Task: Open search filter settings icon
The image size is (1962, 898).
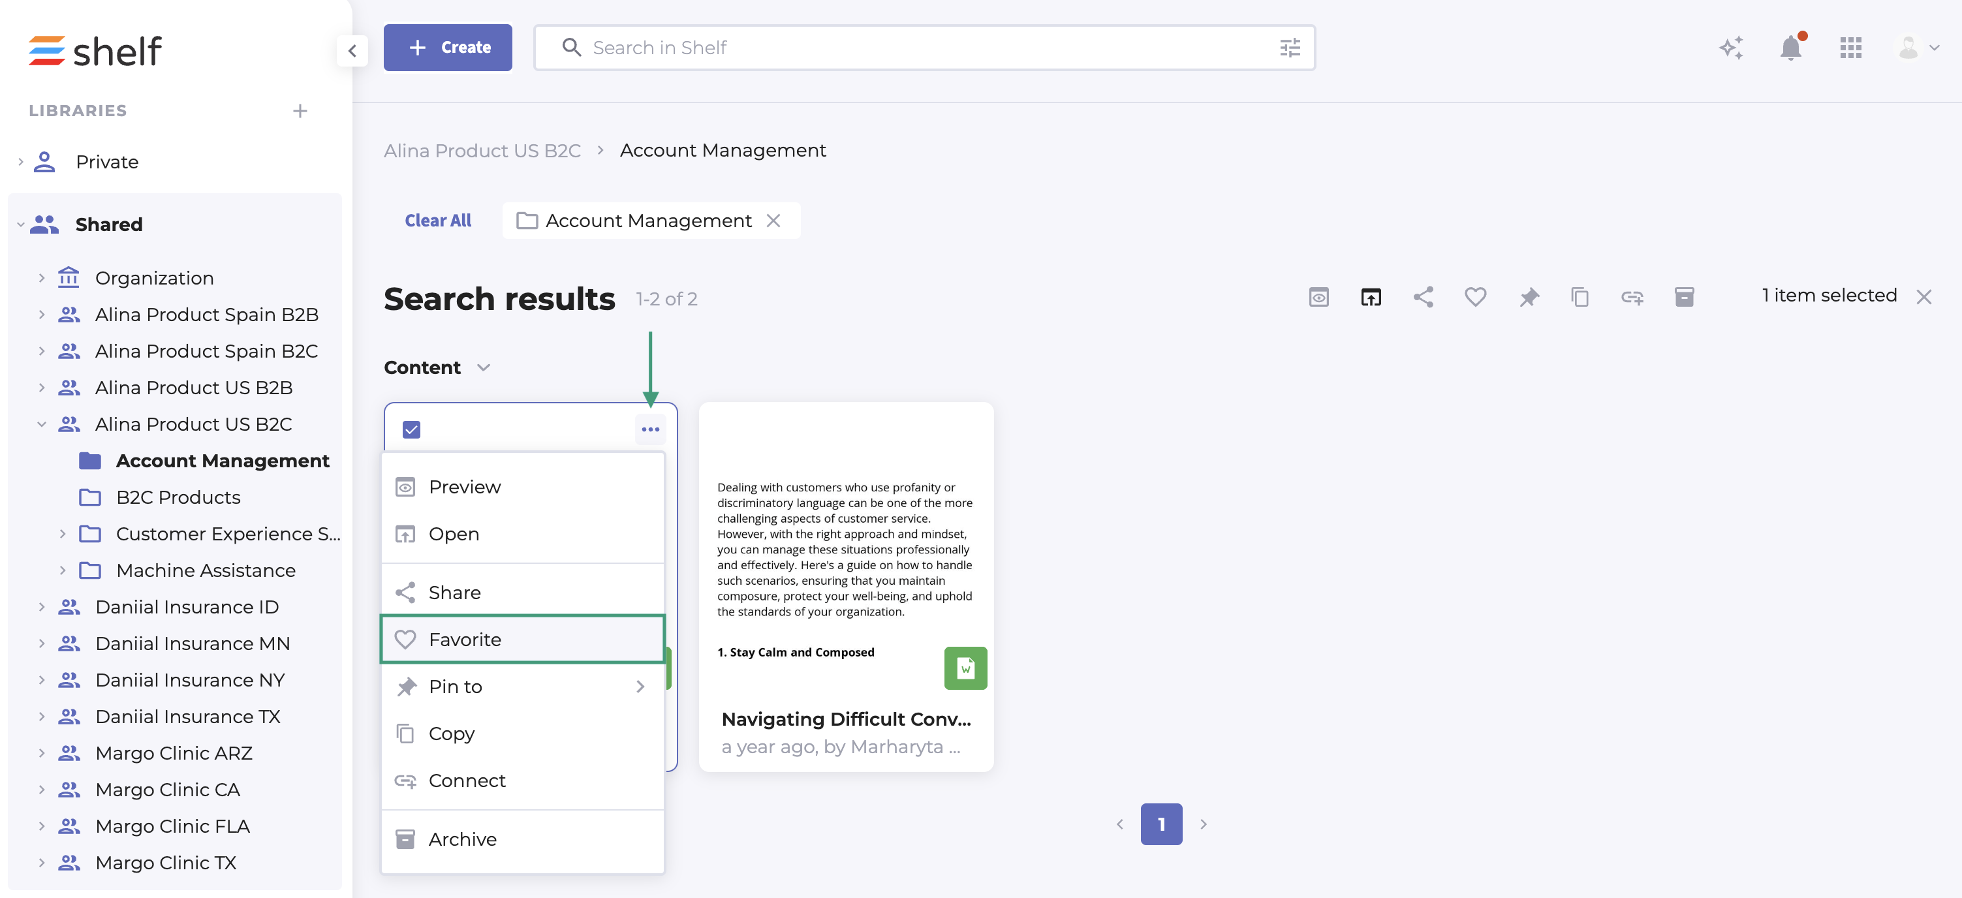Action: click(x=1290, y=48)
